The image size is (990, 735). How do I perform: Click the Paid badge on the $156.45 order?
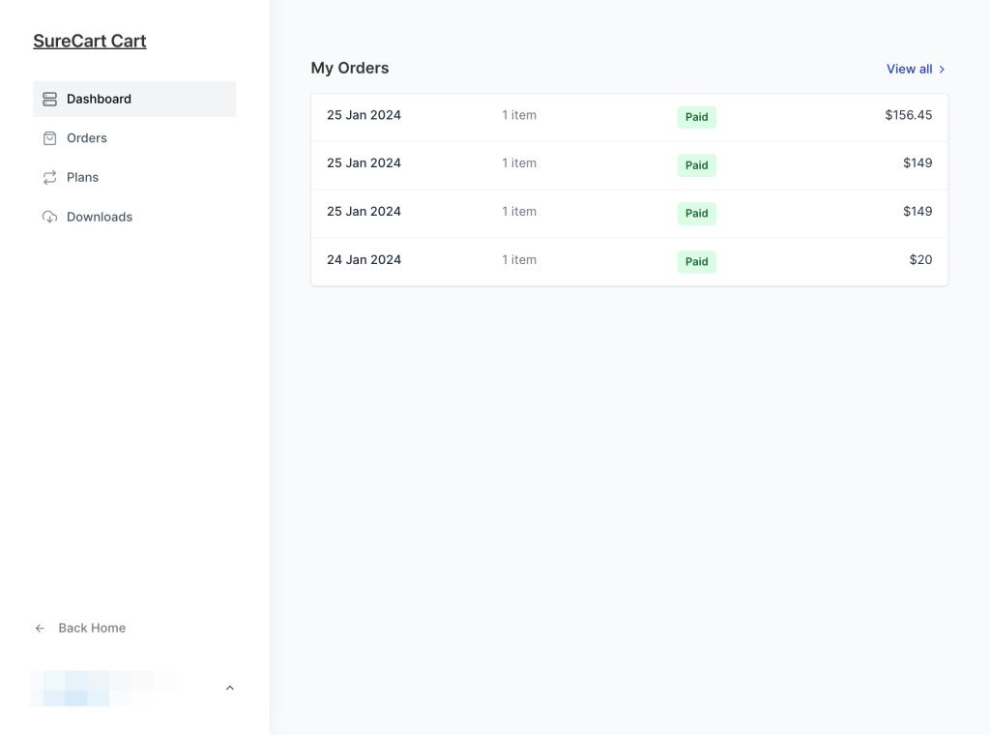tap(696, 116)
